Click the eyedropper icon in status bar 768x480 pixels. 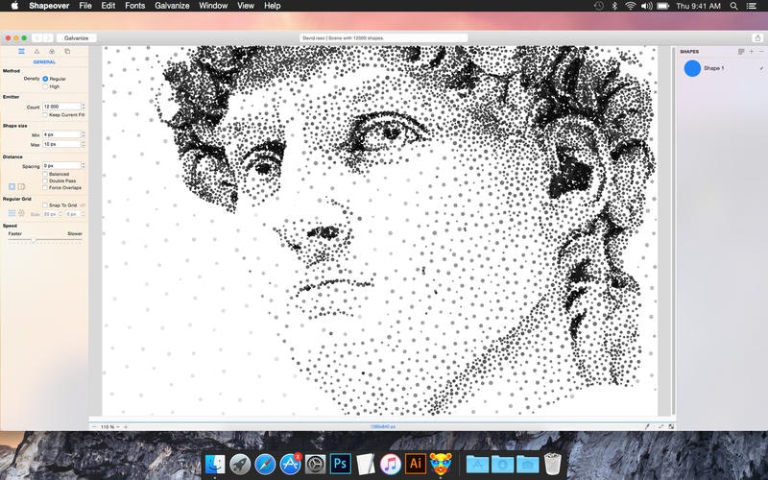pyautogui.click(x=646, y=426)
